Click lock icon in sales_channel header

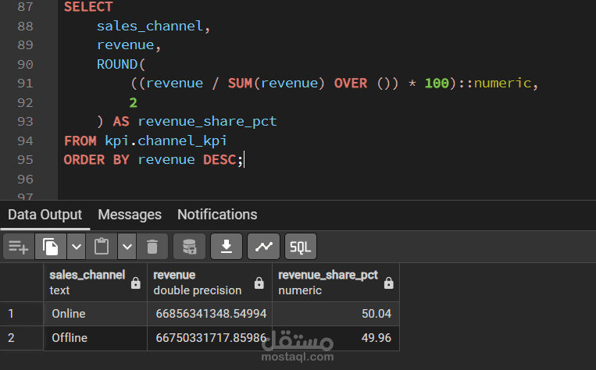(x=136, y=283)
